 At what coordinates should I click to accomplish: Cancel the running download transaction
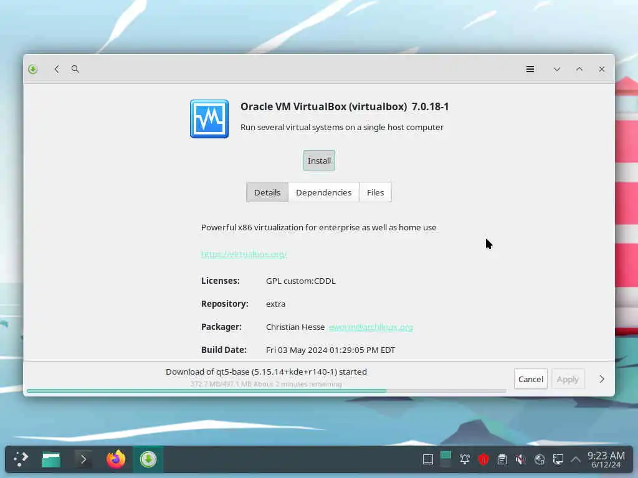(530, 379)
